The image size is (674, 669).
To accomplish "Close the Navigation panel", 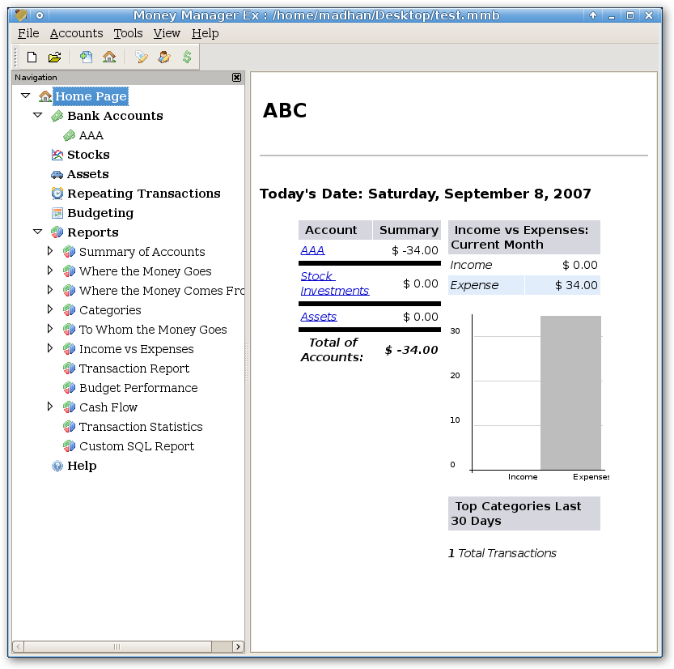I will click(x=236, y=77).
